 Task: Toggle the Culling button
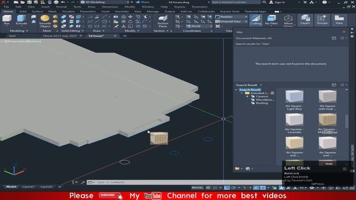coord(256,20)
